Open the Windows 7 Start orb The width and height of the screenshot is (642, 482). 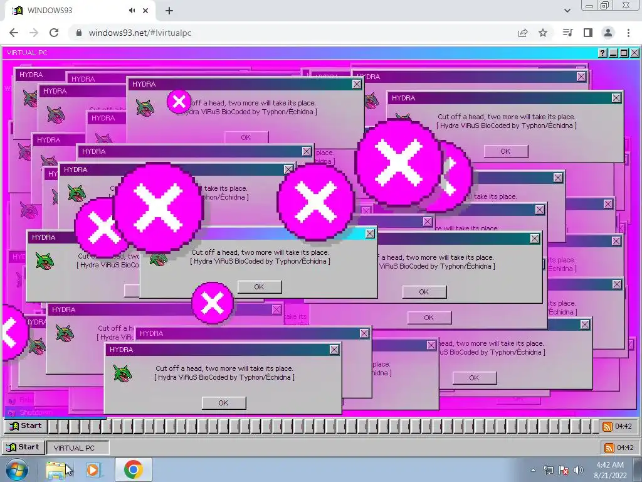click(x=16, y=469)
